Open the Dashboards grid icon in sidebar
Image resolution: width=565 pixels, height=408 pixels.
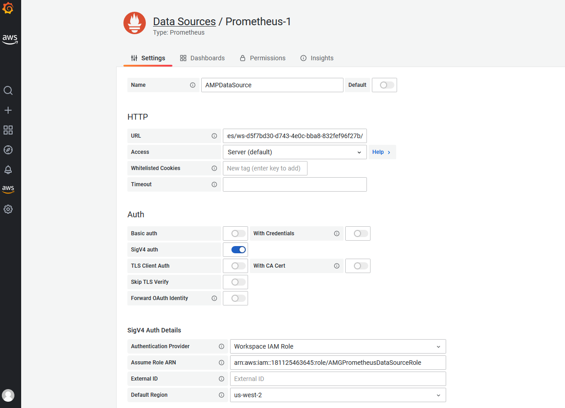pos(8,130)
